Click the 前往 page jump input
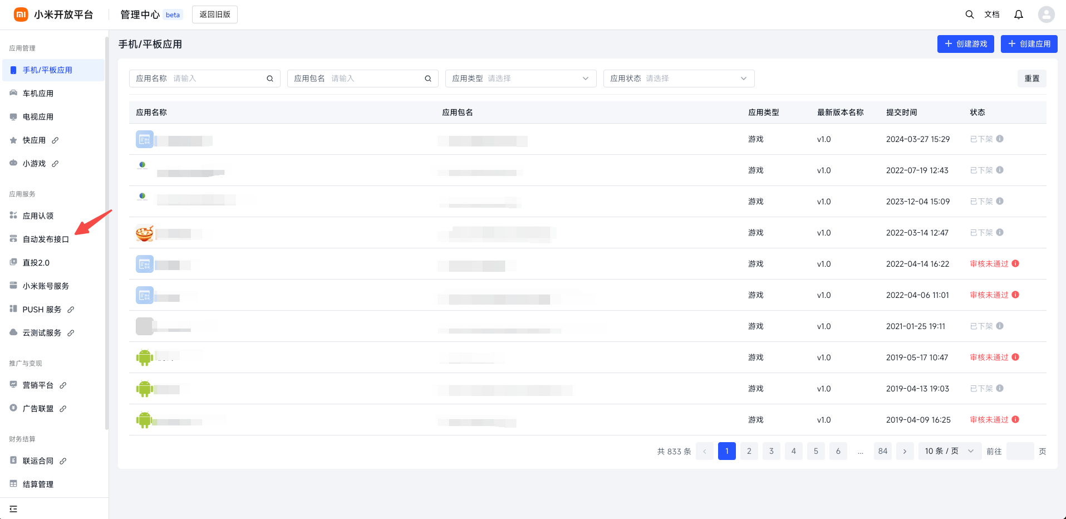Image resolution: width=1066 pixels, height=519 pixels. pyautogui.click(x=1021, y=451)
